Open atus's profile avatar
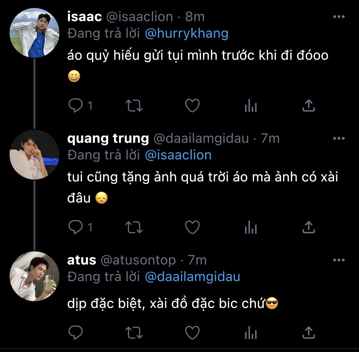 34,276
